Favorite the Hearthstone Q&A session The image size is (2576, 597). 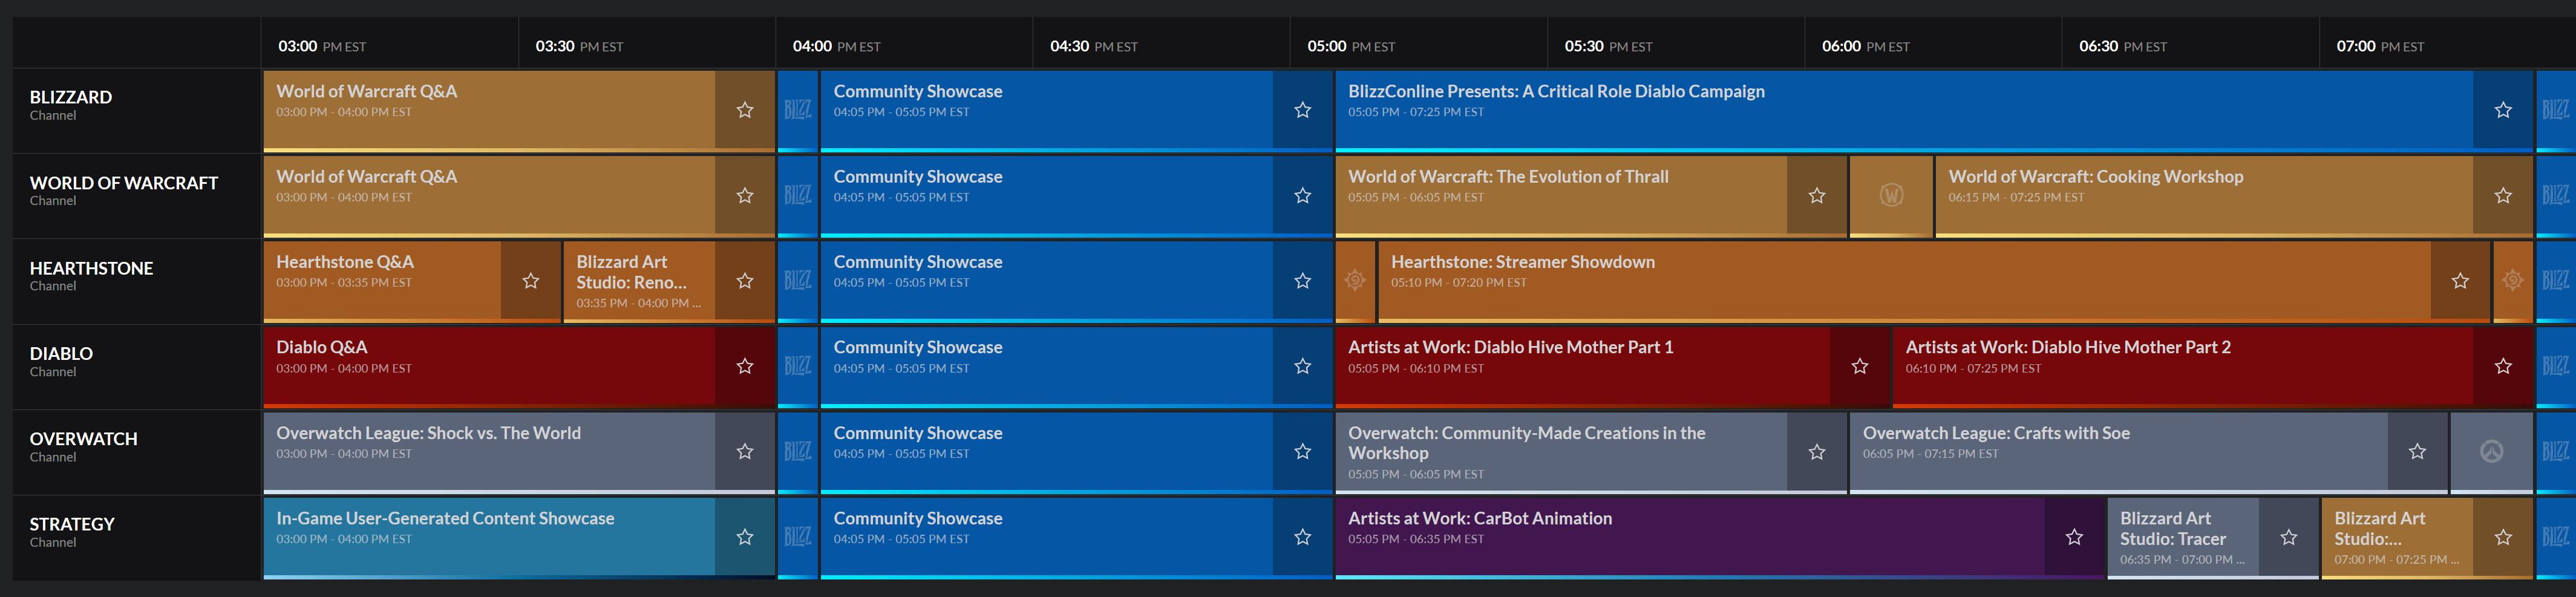(x=531, y=281)
